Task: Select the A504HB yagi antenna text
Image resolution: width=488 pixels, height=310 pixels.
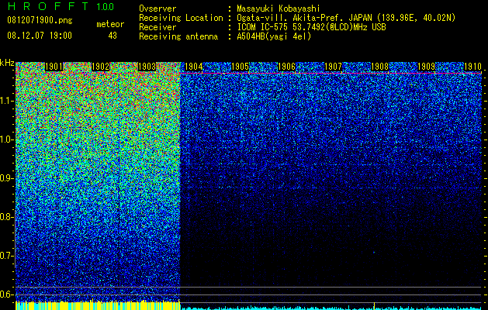Action: coord(274,36)
